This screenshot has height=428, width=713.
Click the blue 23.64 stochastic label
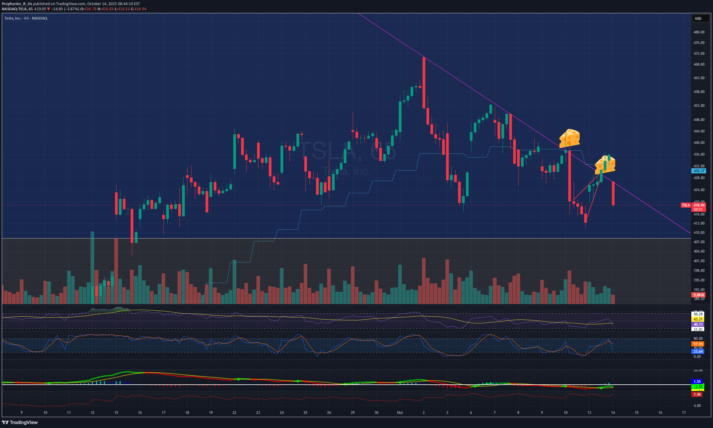[x=698, y=351]
